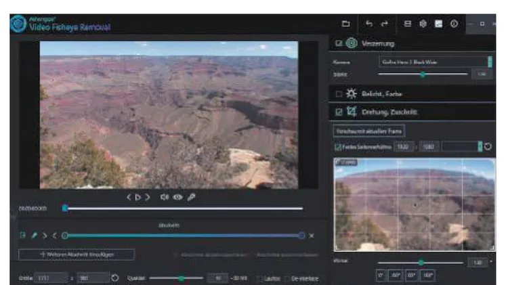Image resolution: width=508 pixels, height=285 pixels.
Task: Click the output height field
Action: coord(93,278)
